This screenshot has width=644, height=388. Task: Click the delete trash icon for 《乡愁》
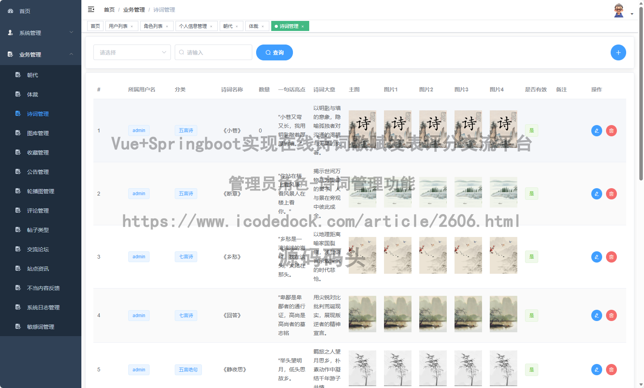(x=611, y=256)
